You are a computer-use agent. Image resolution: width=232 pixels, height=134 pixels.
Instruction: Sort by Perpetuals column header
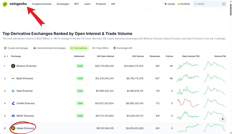[x=155, y=56]
